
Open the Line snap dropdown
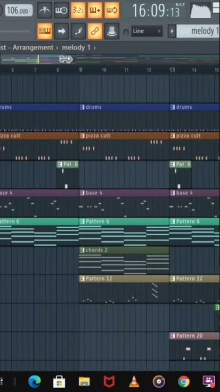(x=147, y=31)
